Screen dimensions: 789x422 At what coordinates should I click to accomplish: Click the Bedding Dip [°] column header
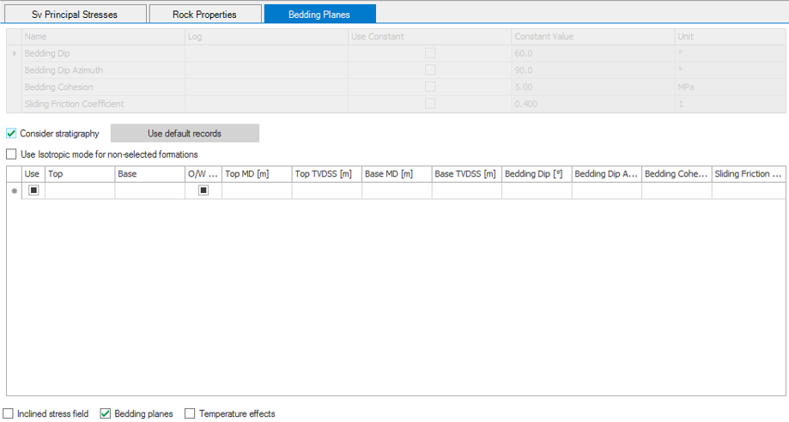[537, 174]
